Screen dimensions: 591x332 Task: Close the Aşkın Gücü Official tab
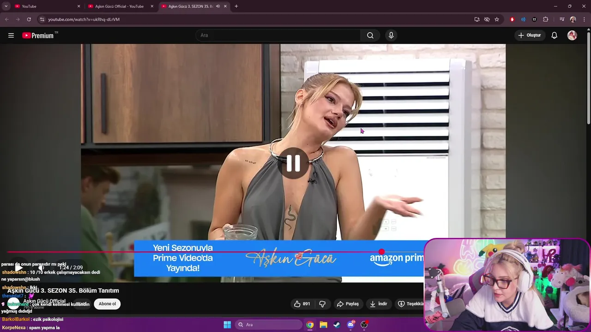152,6
